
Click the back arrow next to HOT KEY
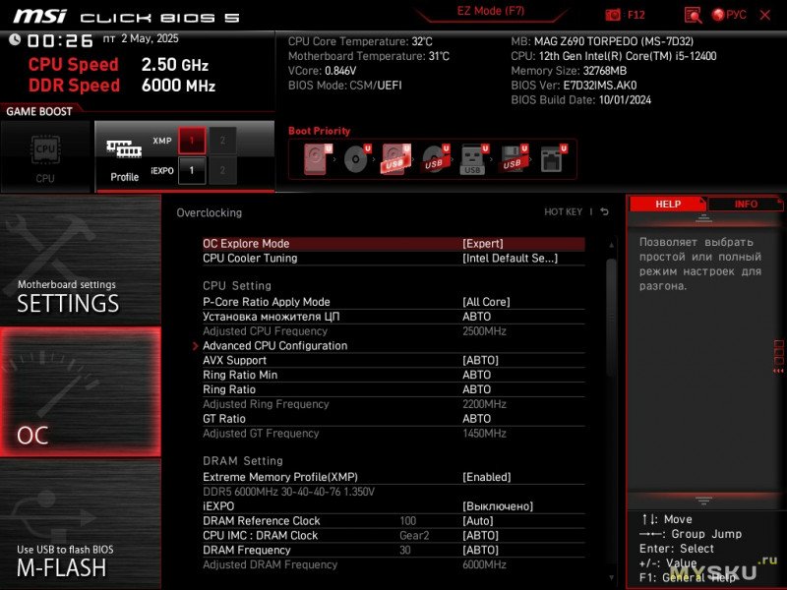tap(605, 211)
